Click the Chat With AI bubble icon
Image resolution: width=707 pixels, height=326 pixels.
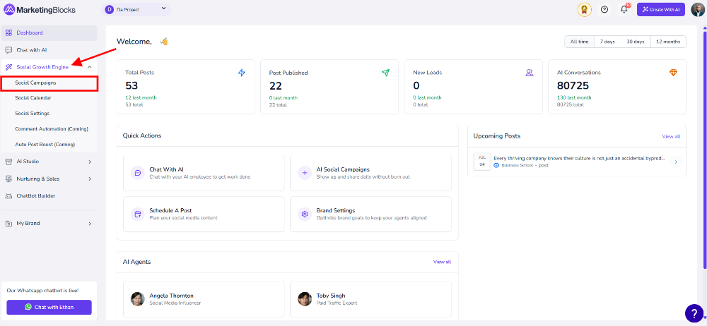(x=138, y=173)
